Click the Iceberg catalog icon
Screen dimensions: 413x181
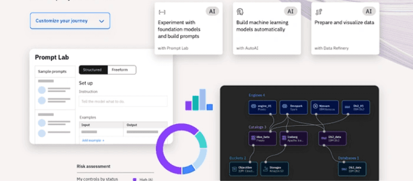coord(285,138)
